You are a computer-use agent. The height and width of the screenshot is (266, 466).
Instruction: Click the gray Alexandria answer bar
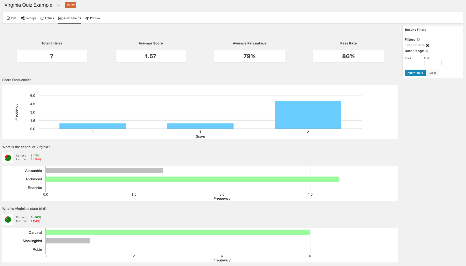104,171
